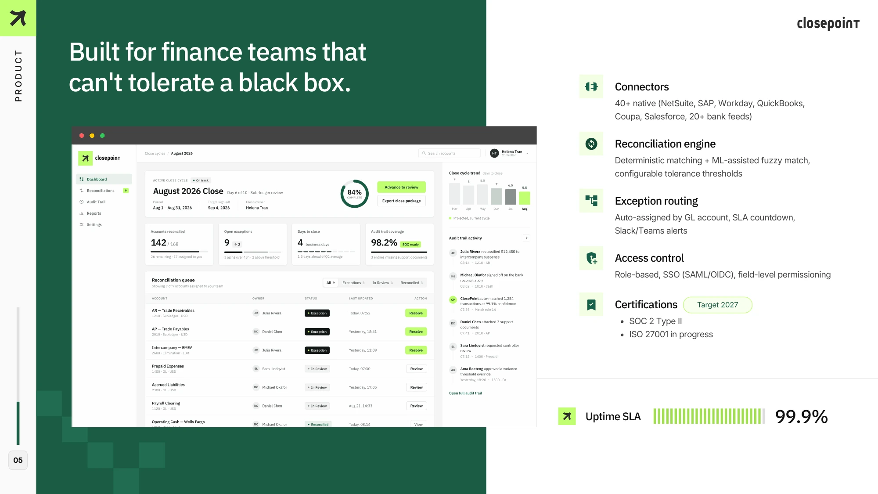Click the Uptime SLA arrow icon
Image resolution: width=878 pixels, height=494 pixels.
click(x=567, y=416)
